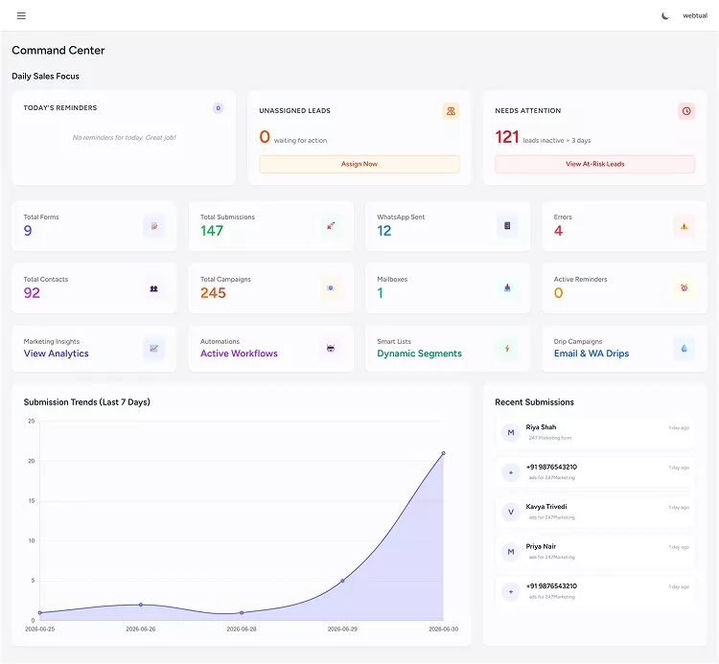Click the WhatsApp Sent value 12
The height and width of the screenshot is (664, 719).
(x=384, y=231)
